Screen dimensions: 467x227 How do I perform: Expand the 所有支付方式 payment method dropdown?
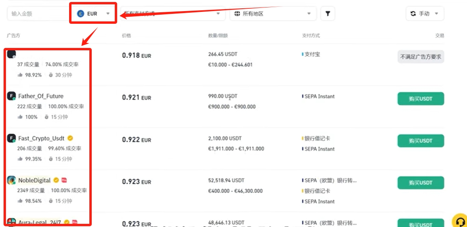tap(173, 13)
